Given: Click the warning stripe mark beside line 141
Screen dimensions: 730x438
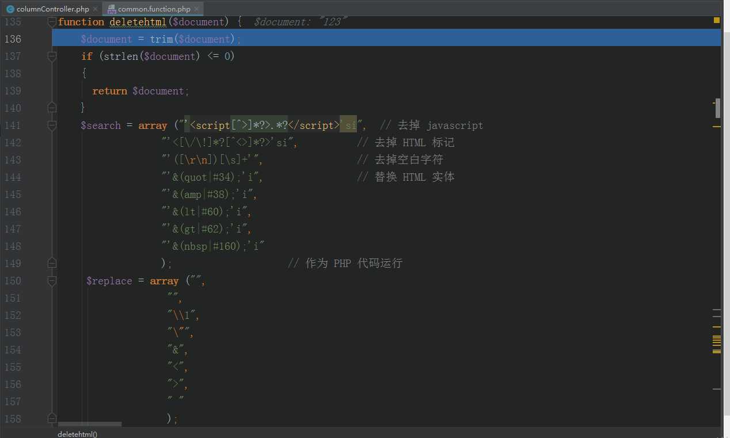Looking at the screenshot, I should pos(717,125).
